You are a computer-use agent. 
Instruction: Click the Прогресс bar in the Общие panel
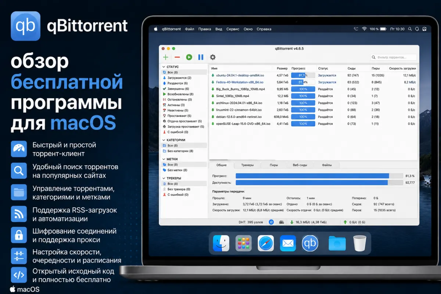pyautogui.click(x=319, y=176)
